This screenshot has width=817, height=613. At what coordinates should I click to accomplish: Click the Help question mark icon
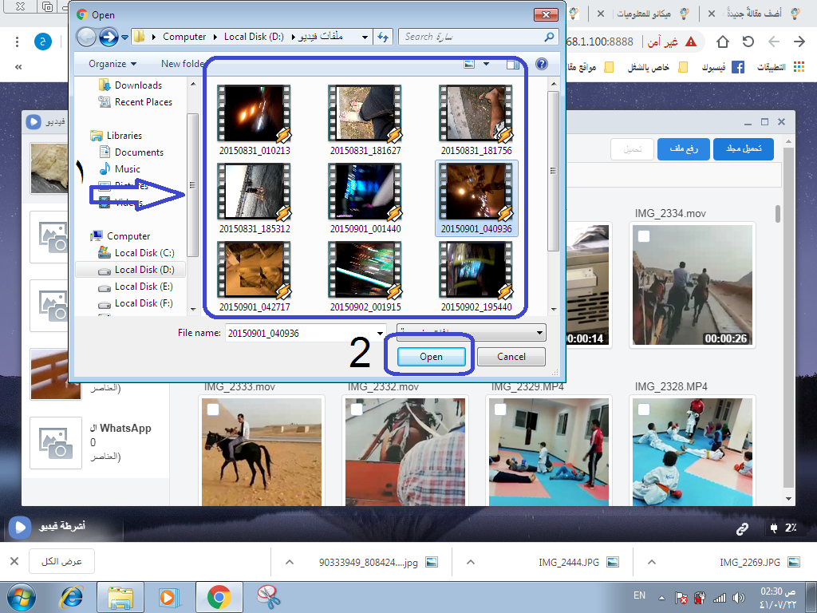542,64
